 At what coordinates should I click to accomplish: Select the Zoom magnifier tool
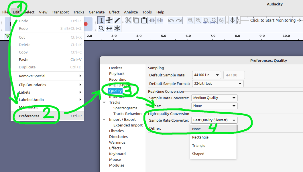pos(101,28)
